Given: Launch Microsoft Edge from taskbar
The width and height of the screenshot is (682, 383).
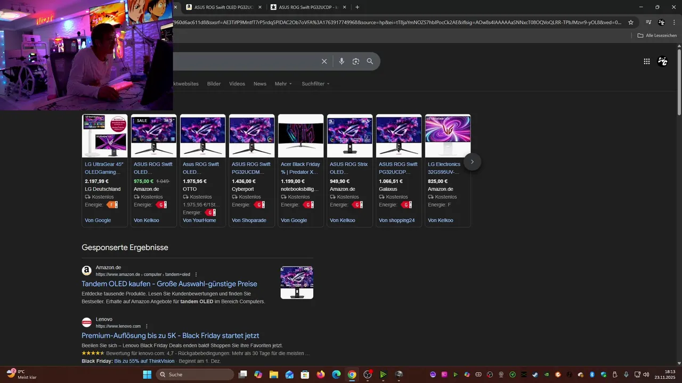Looking at the screenshot, I should (336, 374).
